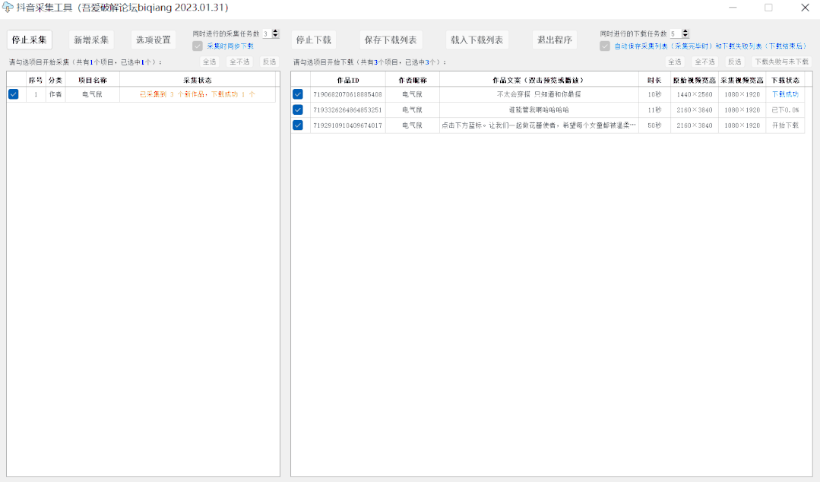Stop downloads with 停止下载 button
The height and width of the screenshot is (482, 820).
tap(314, 40)
